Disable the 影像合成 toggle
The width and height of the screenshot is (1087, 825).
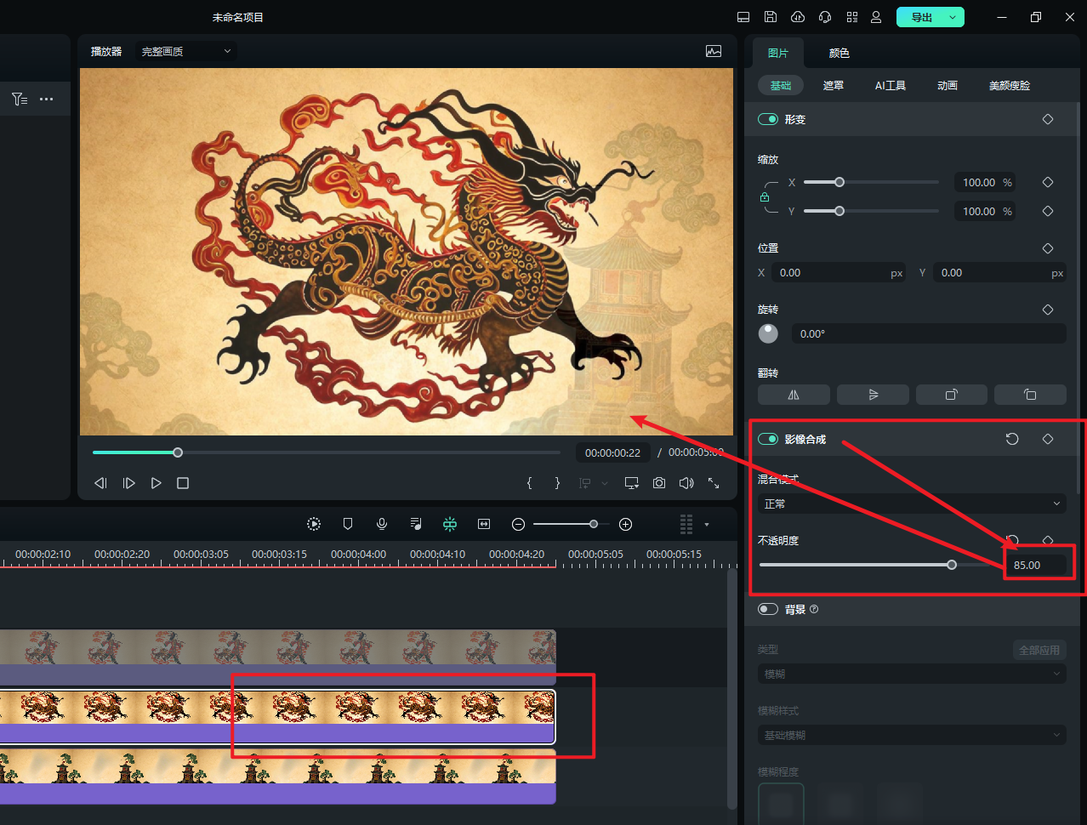(768, 439)
